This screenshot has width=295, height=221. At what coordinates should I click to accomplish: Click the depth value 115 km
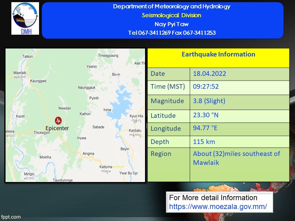204,142
